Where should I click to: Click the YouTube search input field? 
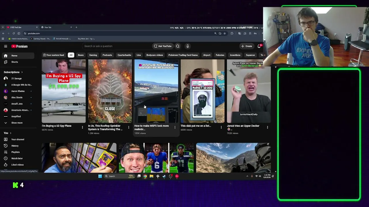pos(117,46)
